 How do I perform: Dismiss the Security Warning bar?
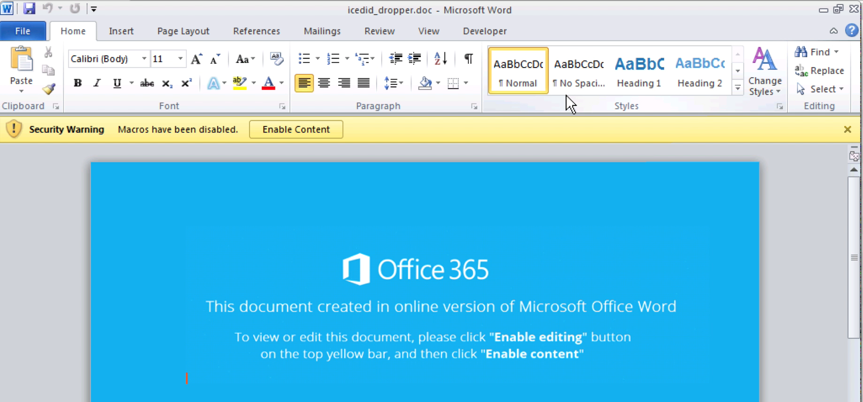[847, 129]
